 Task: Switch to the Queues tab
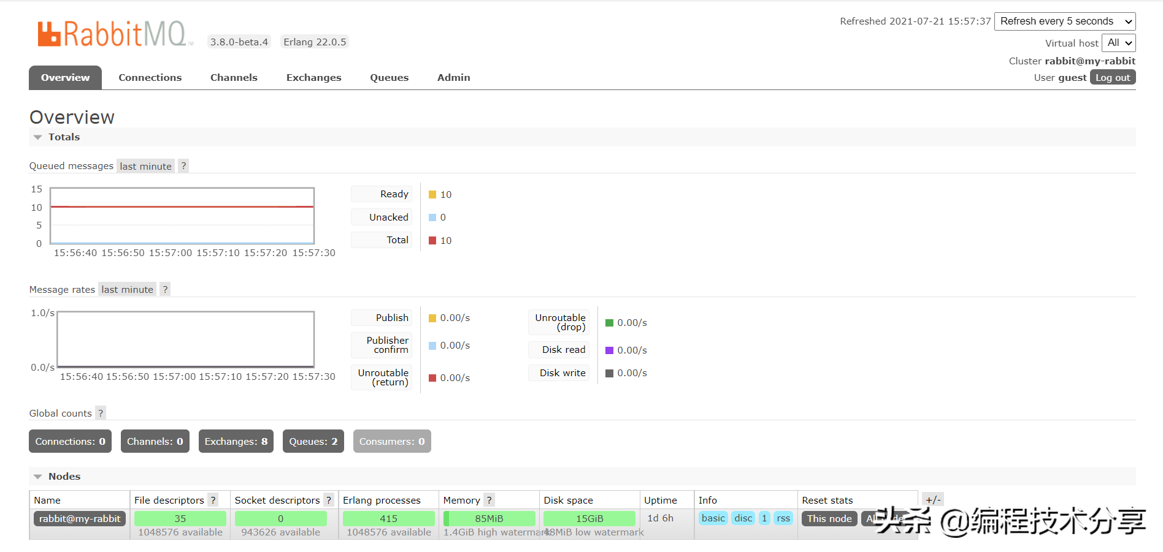(x=389, y=78)
